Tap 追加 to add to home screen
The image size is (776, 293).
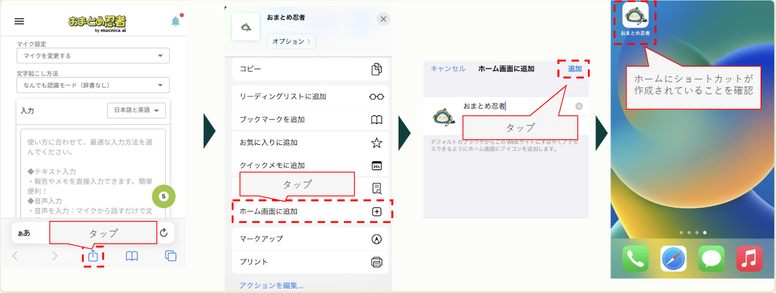click(x=575, y=69)
